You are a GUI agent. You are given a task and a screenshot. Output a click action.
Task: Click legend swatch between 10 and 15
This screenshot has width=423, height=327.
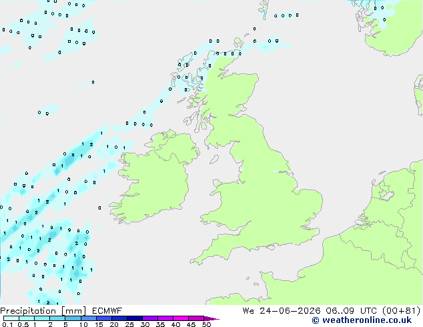88,318
